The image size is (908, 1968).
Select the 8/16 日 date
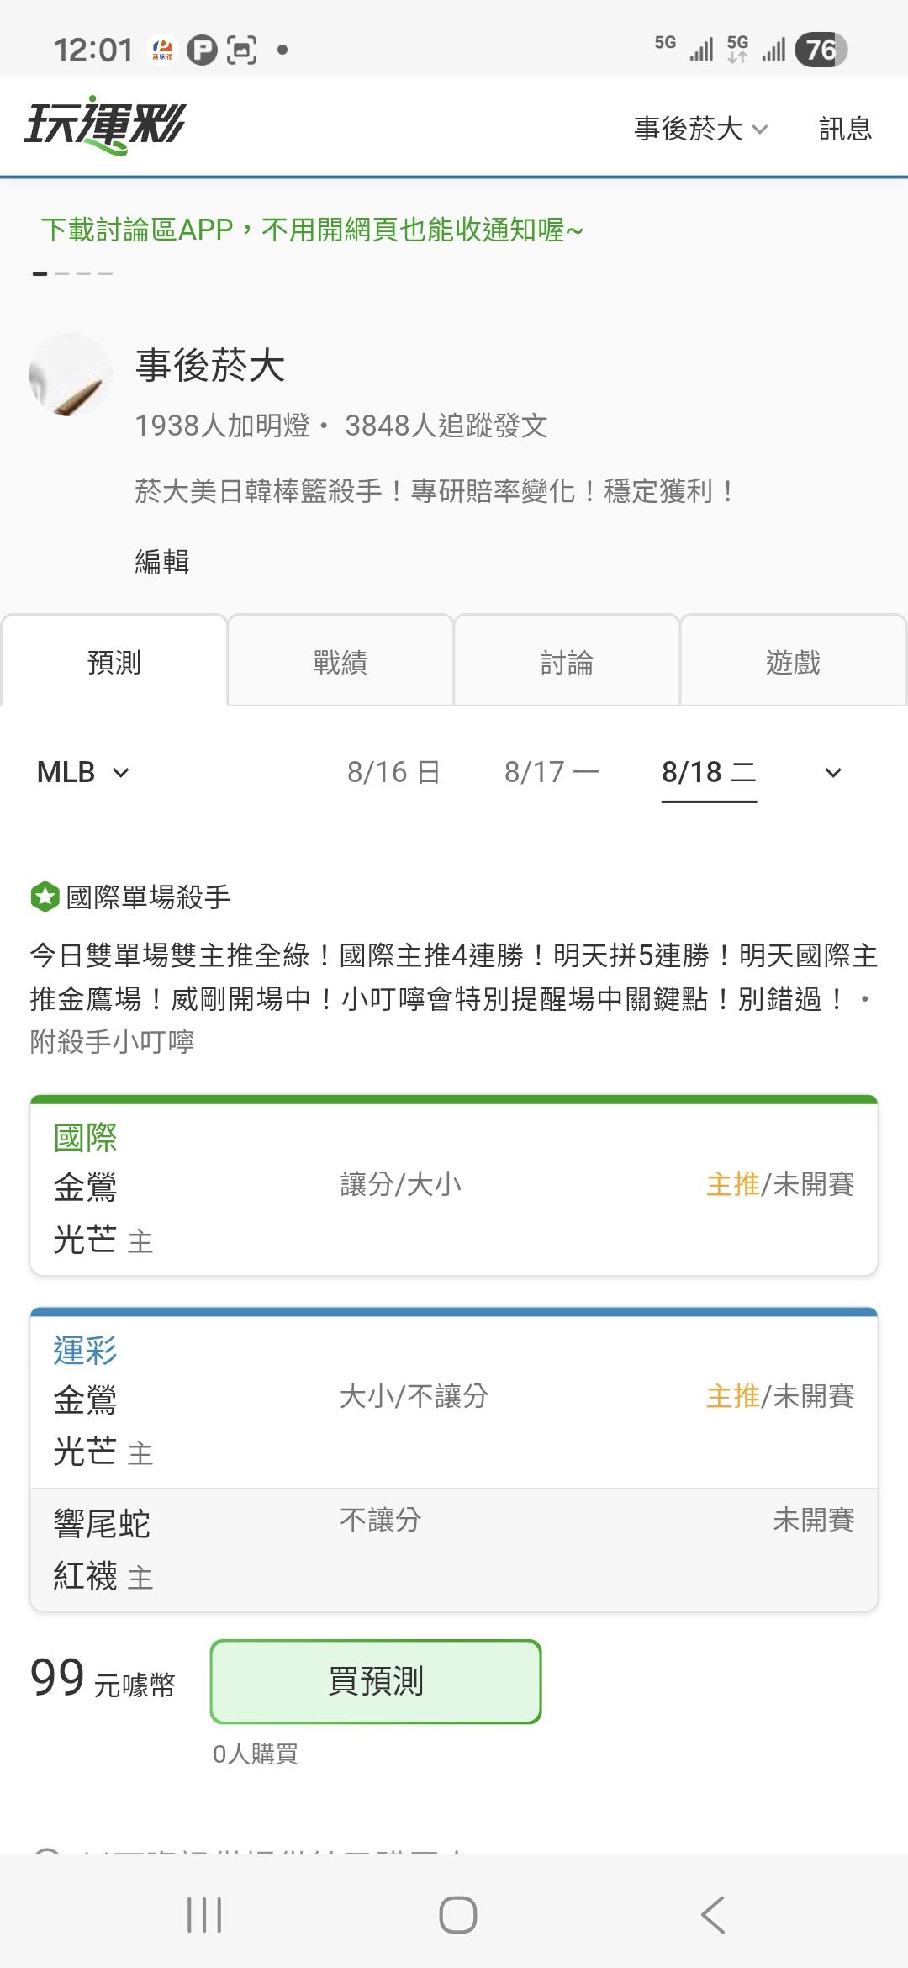click(x=393, y=772)
